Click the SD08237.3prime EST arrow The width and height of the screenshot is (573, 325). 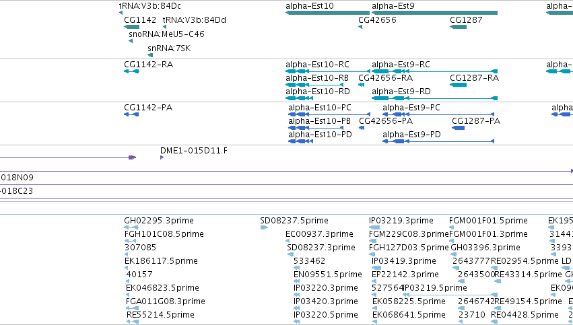289,254
